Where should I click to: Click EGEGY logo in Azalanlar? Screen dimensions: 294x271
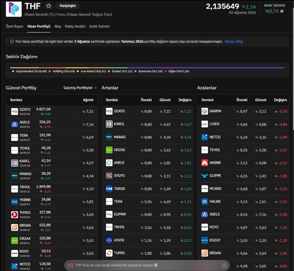(x=205, y=240)
